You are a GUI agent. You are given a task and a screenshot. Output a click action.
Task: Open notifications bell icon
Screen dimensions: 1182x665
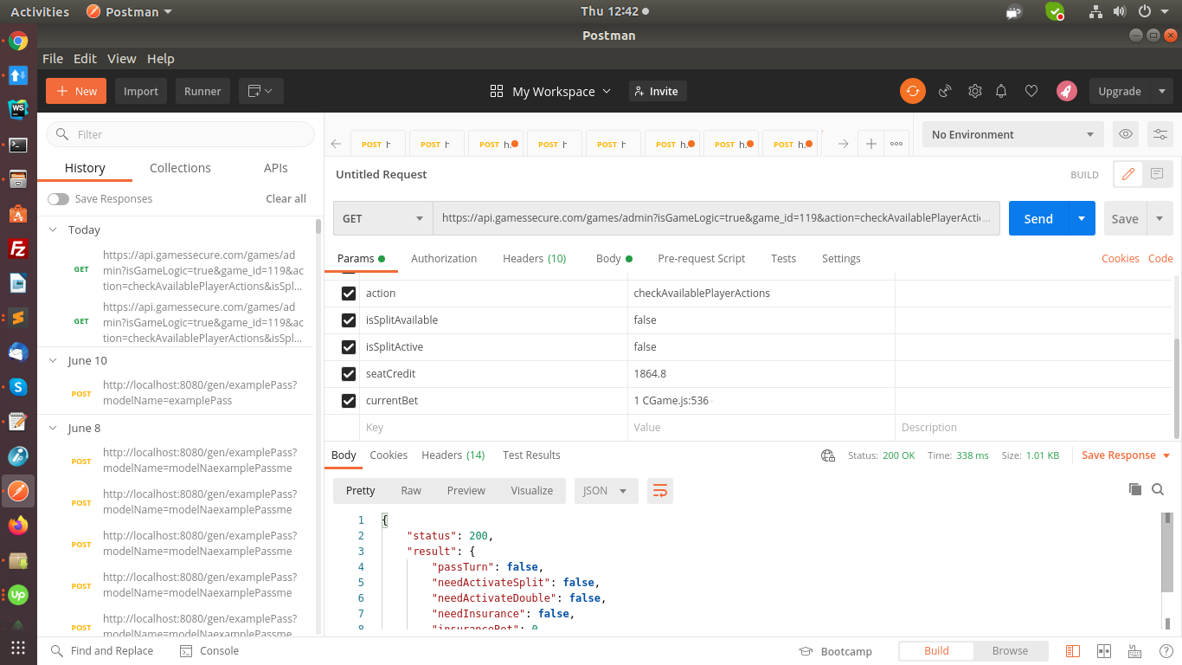[x=1001, y=91]
